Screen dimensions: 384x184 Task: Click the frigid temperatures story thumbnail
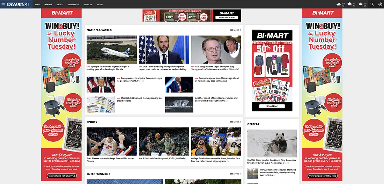(x=179, y=104)
